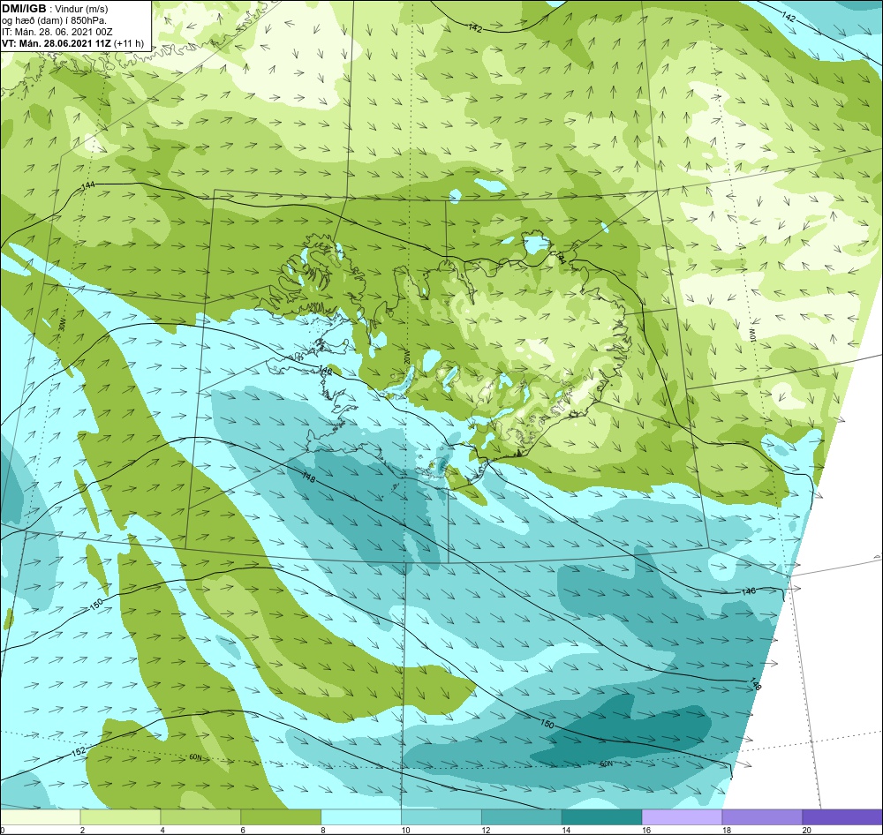The height and width of the screenshot is (835, 883).
Task: Click the 10W longitude label
Action: pos(752,335)
